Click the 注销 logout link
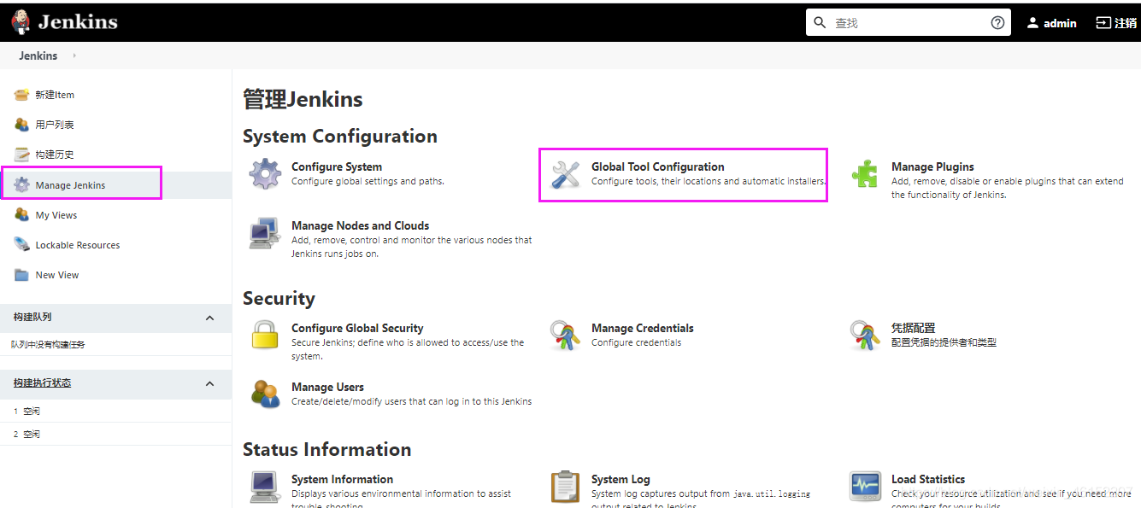This screenshot has width=1141, height=508. coord(1115,23)
